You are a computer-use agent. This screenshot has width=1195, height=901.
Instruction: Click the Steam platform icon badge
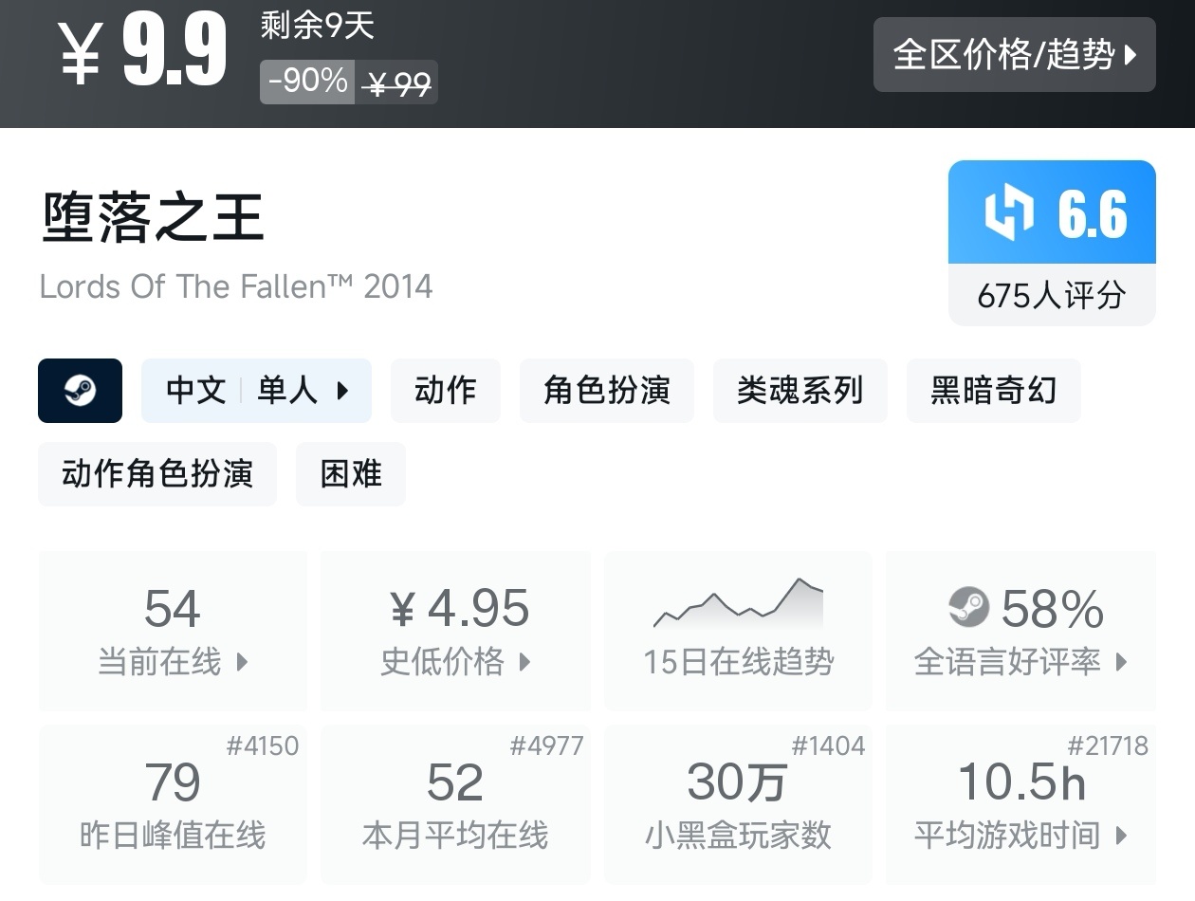80,391
